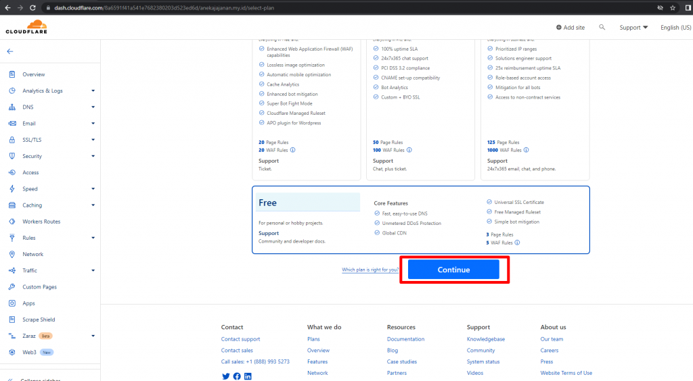Open Cloudflare's Twitter icon link
The height and width of the screenshot is (381, 693).
click(225, 376)
